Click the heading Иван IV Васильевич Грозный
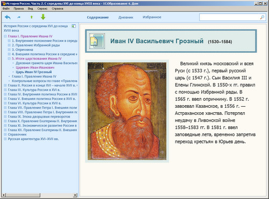Screen dimensions: 269x199 pyautogui.click(x=157, y=41)
